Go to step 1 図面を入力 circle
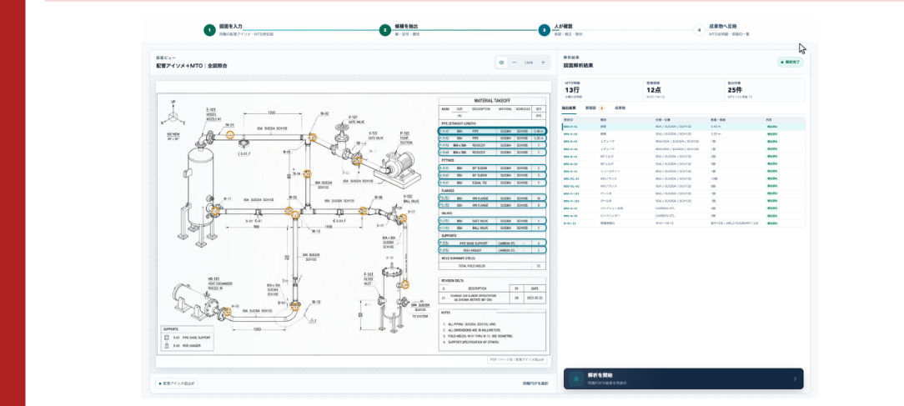 (209, 30)
